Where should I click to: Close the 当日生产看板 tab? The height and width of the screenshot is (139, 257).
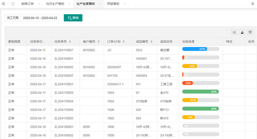click(x=69, y=4)
